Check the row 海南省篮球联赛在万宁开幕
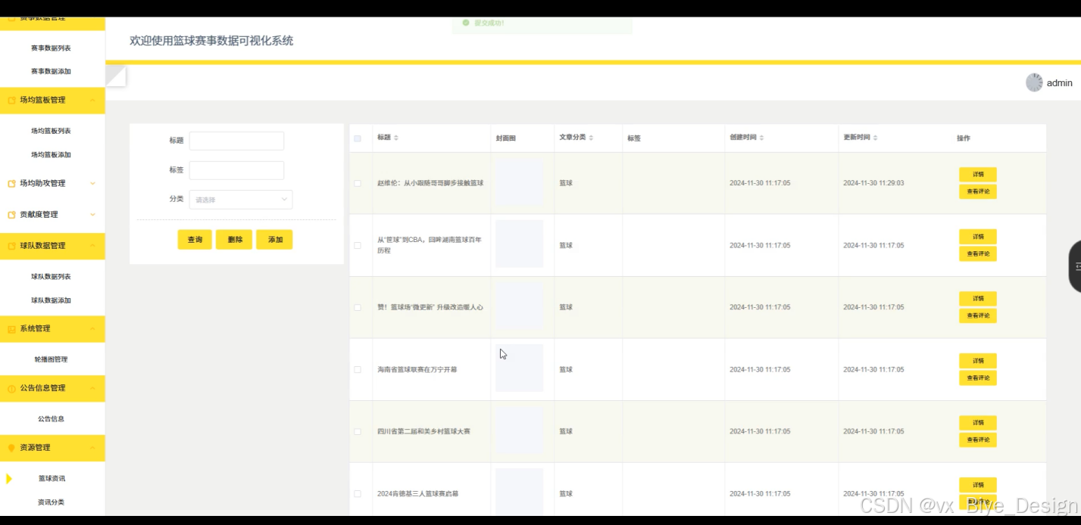Screen dimensions: 1081x525 (x=358, y=369)
